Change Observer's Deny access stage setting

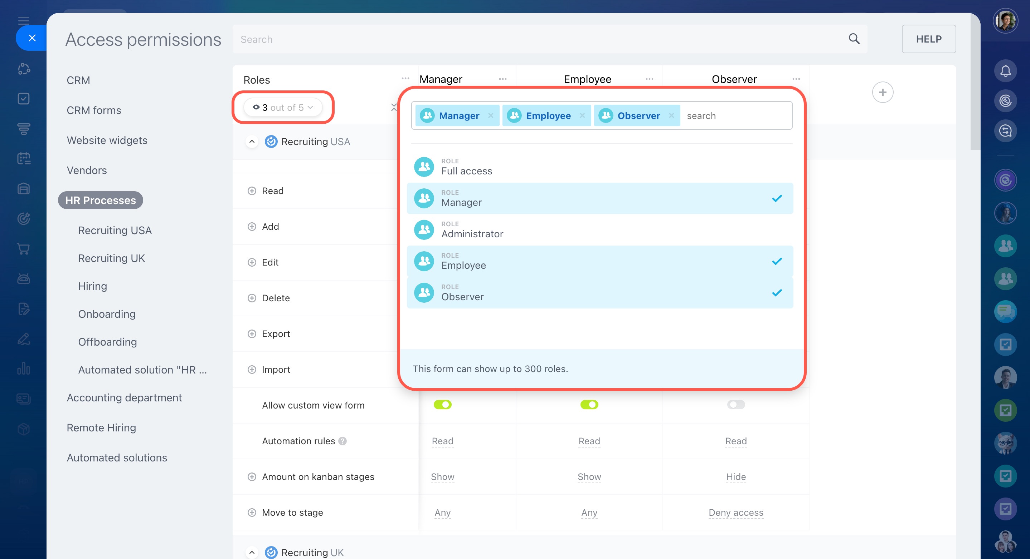[735, 512]
